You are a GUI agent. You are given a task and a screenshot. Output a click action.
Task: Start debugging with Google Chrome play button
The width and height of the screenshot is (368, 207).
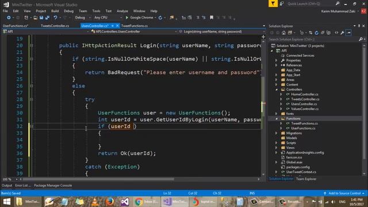tap(126, 18)
